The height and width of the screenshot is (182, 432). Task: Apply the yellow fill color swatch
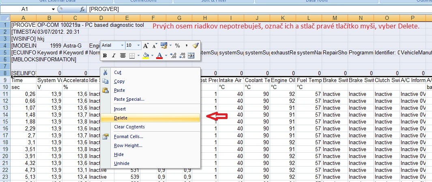[x=145, y=55]
